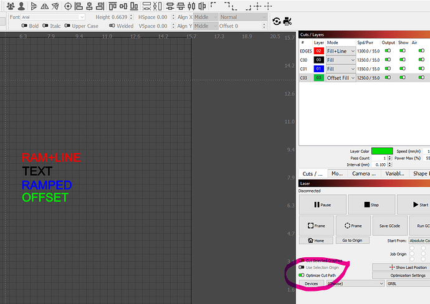Click the Go to Origin button

pyautogui.click(x=352, y=240)
